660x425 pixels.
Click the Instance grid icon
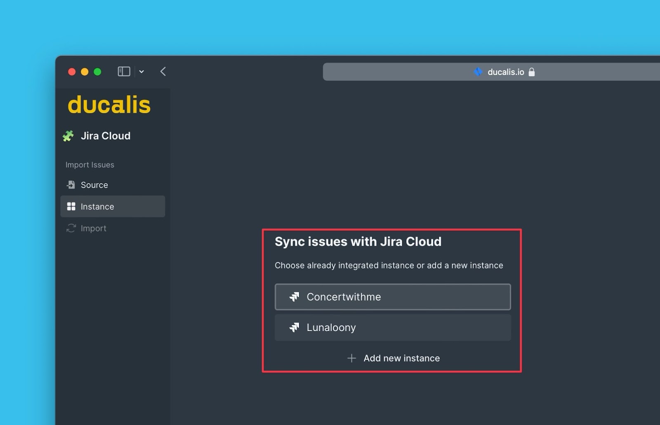[71, 206]
